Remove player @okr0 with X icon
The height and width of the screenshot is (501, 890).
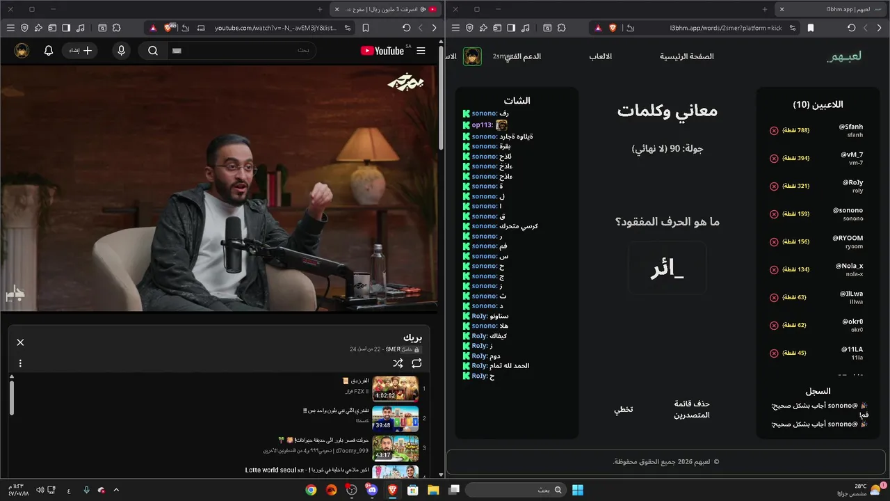774,326
